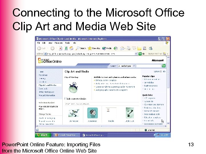Open the Search pane from the toolbar
The height and width of the screenshot is (154, 206).
(81, 48)
